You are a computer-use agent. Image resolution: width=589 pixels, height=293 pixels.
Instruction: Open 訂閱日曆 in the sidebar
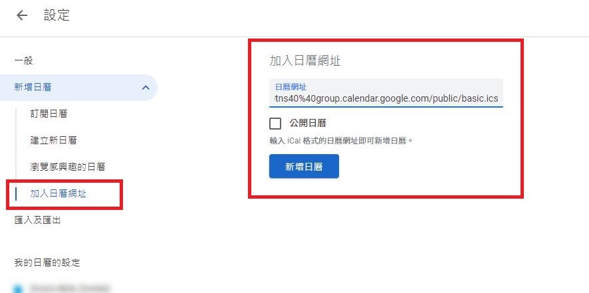49,114
